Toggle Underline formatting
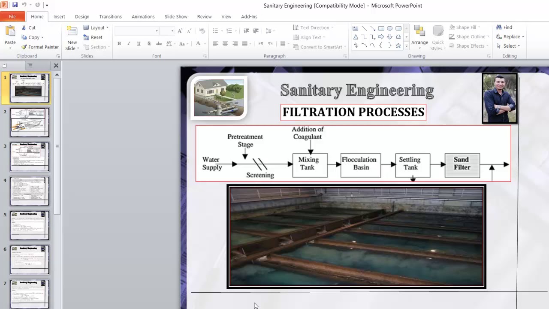This screenshot has width=549, height=309. pyautogui.click(x=139, y=44)
